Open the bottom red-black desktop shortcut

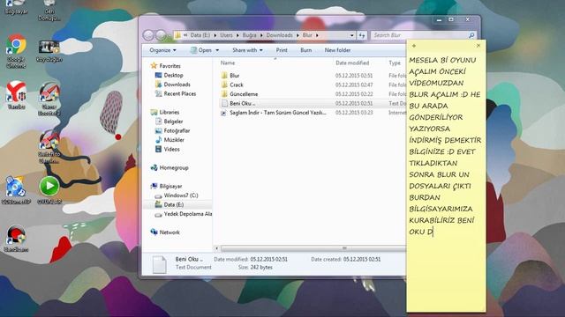point(16,238)
